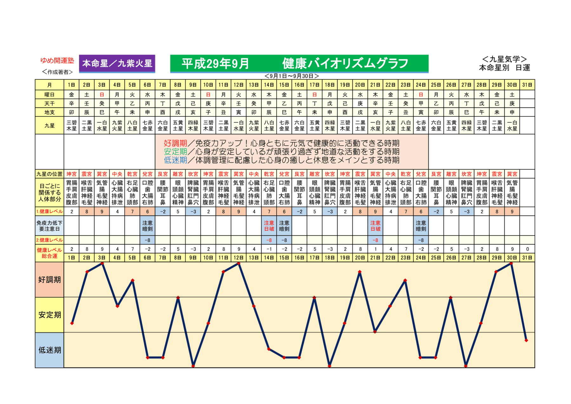Click the 免疫力低下要注意日 row header
Image resolution: width=571 pixels, height=404 pixels.
49,226
